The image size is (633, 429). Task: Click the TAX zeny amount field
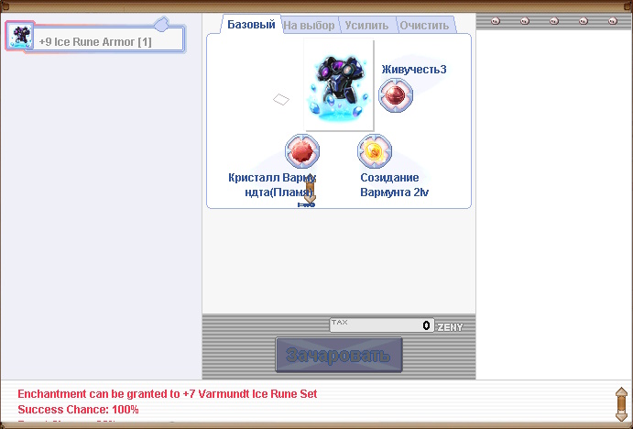[x=381, y=325]
